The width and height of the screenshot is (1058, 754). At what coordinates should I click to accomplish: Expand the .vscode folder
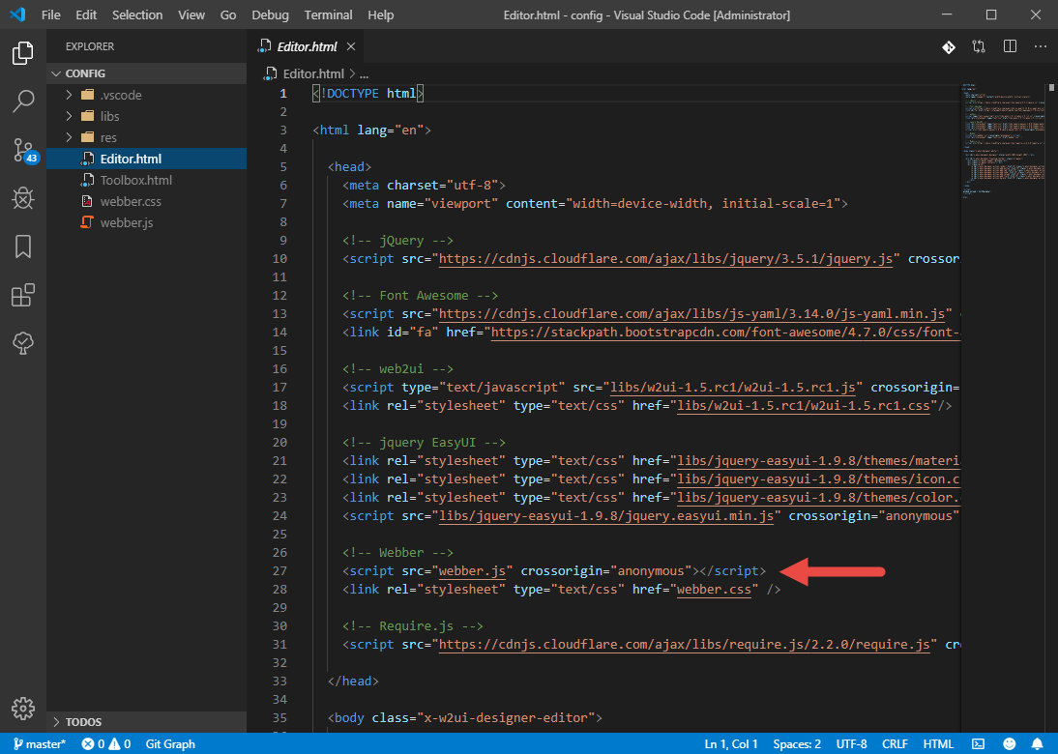point(146,95)
